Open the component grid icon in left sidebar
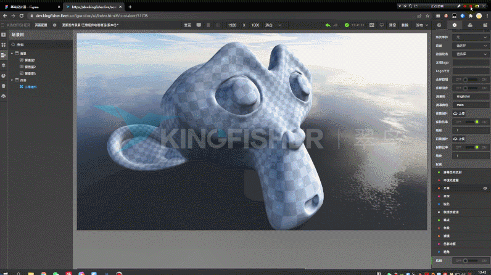Screen dimensions: 491x275 click(x=4, y=45)
